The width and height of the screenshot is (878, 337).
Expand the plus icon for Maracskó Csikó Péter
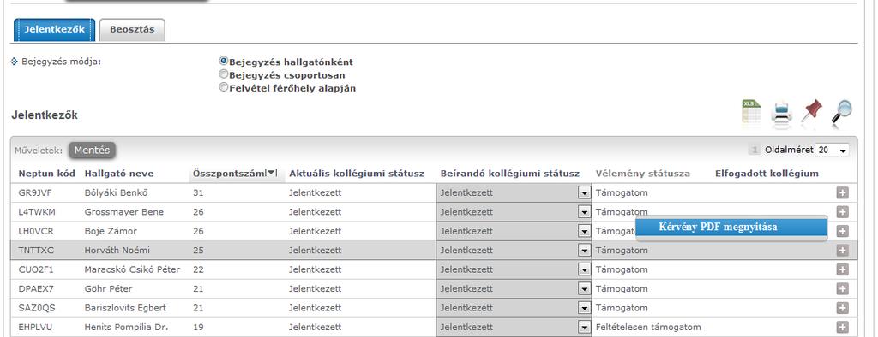[842, 269]
